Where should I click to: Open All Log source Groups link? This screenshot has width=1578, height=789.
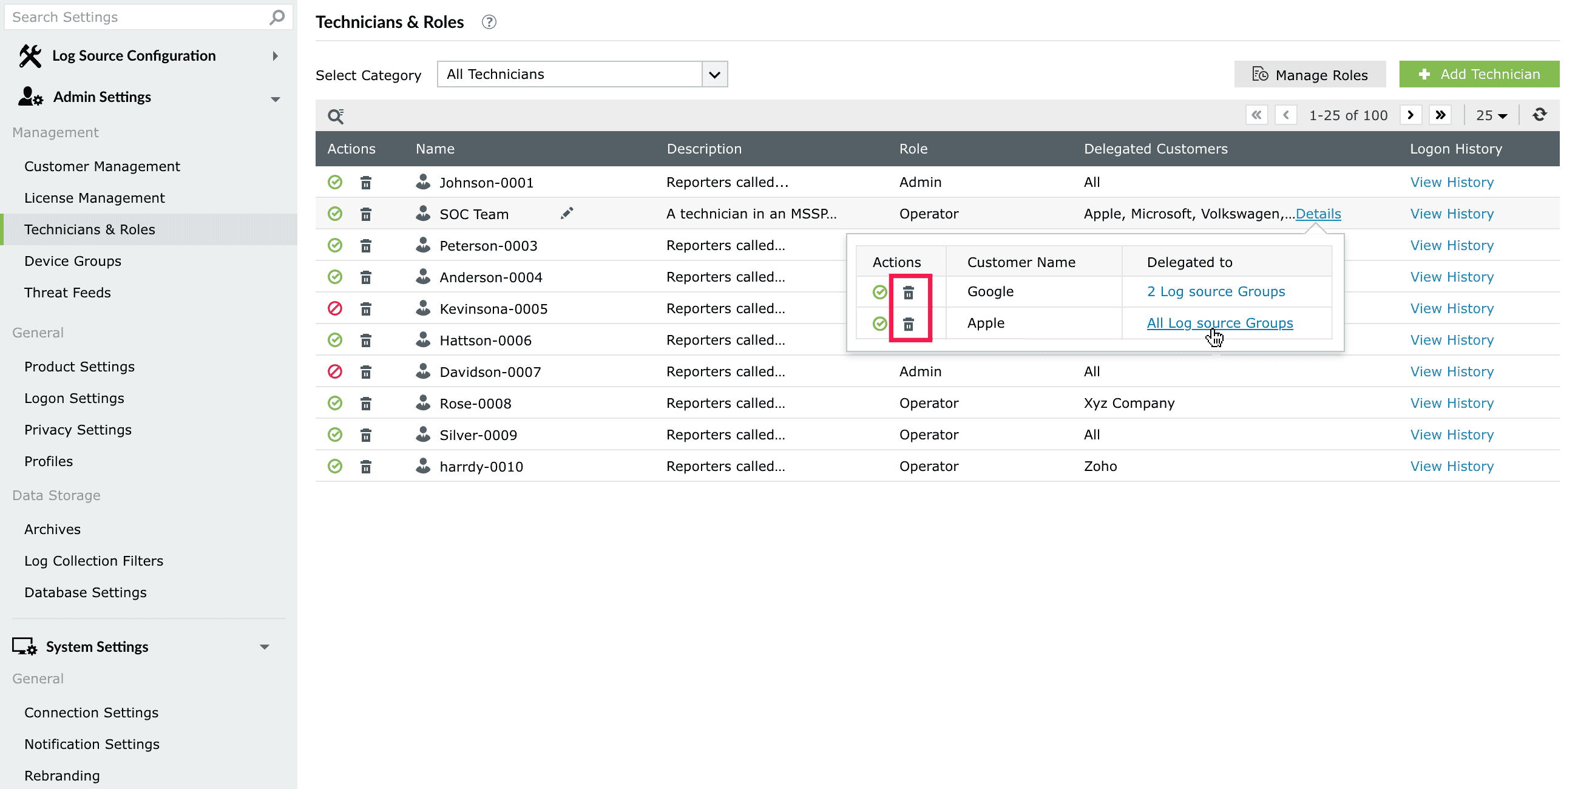tap(1219, 323)
